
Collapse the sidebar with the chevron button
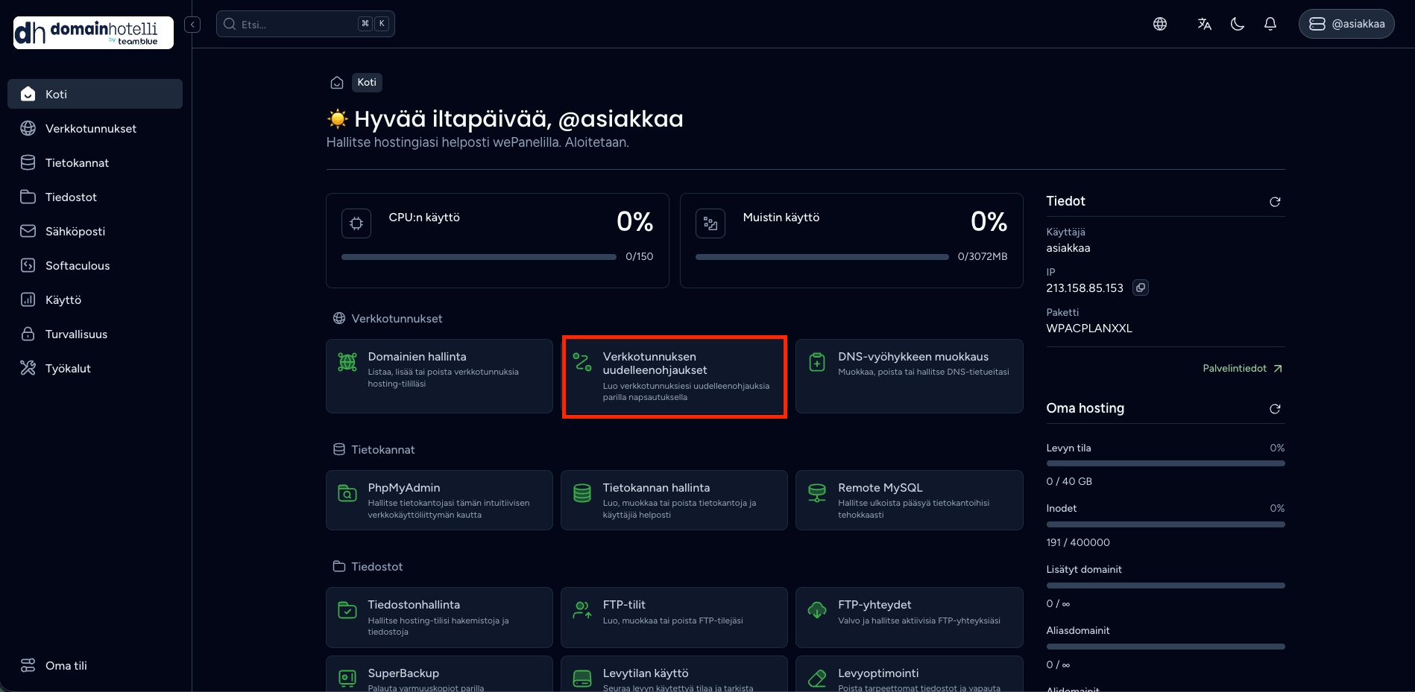[x=192, y=25]
